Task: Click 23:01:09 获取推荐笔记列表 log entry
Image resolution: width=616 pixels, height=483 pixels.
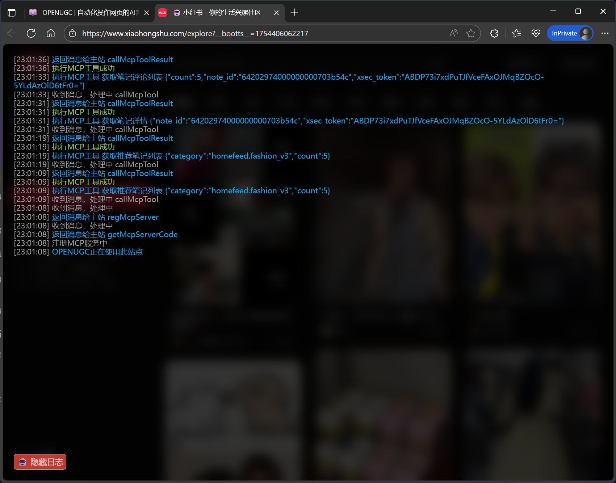Action: 172,191
